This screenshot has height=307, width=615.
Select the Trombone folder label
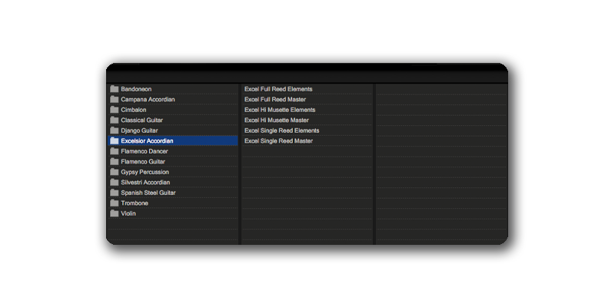[135, 203]
